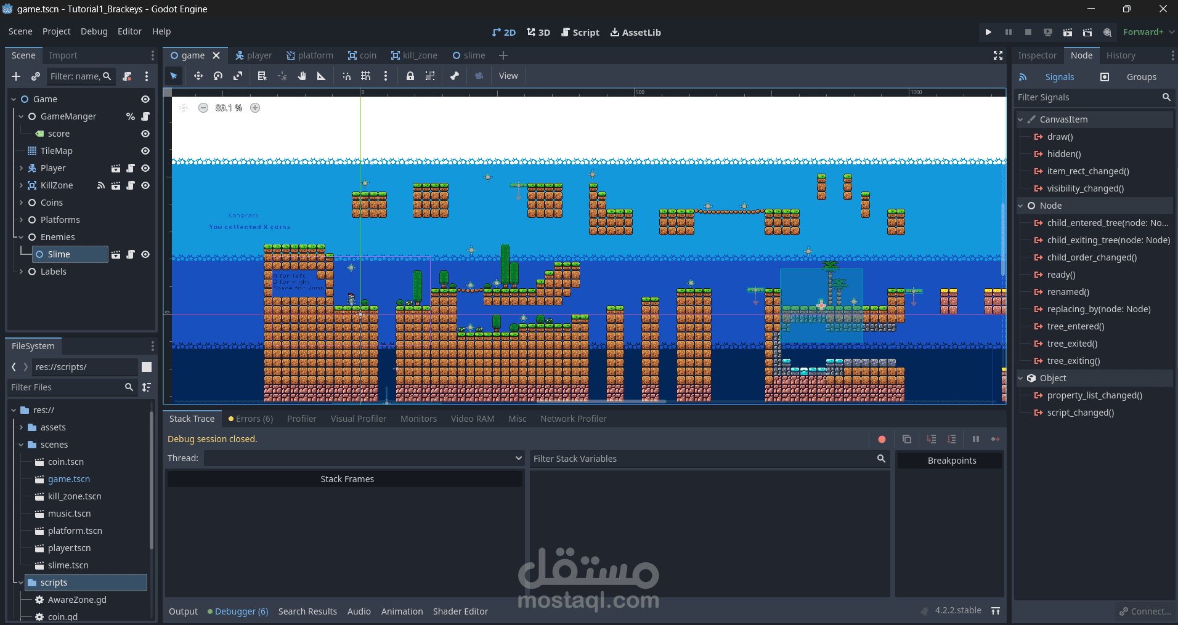Toggle FileSystem split mode icon
This screenshot has height=625, width=1178.
click(x=147, y=367)
